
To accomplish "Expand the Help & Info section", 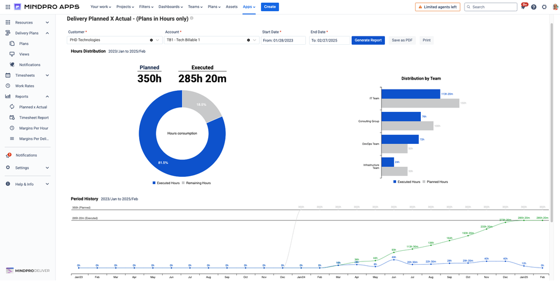I will click(x=47, y=184).
